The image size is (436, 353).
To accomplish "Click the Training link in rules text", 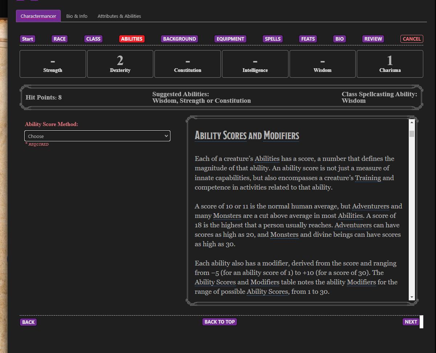I will point(368,178).
